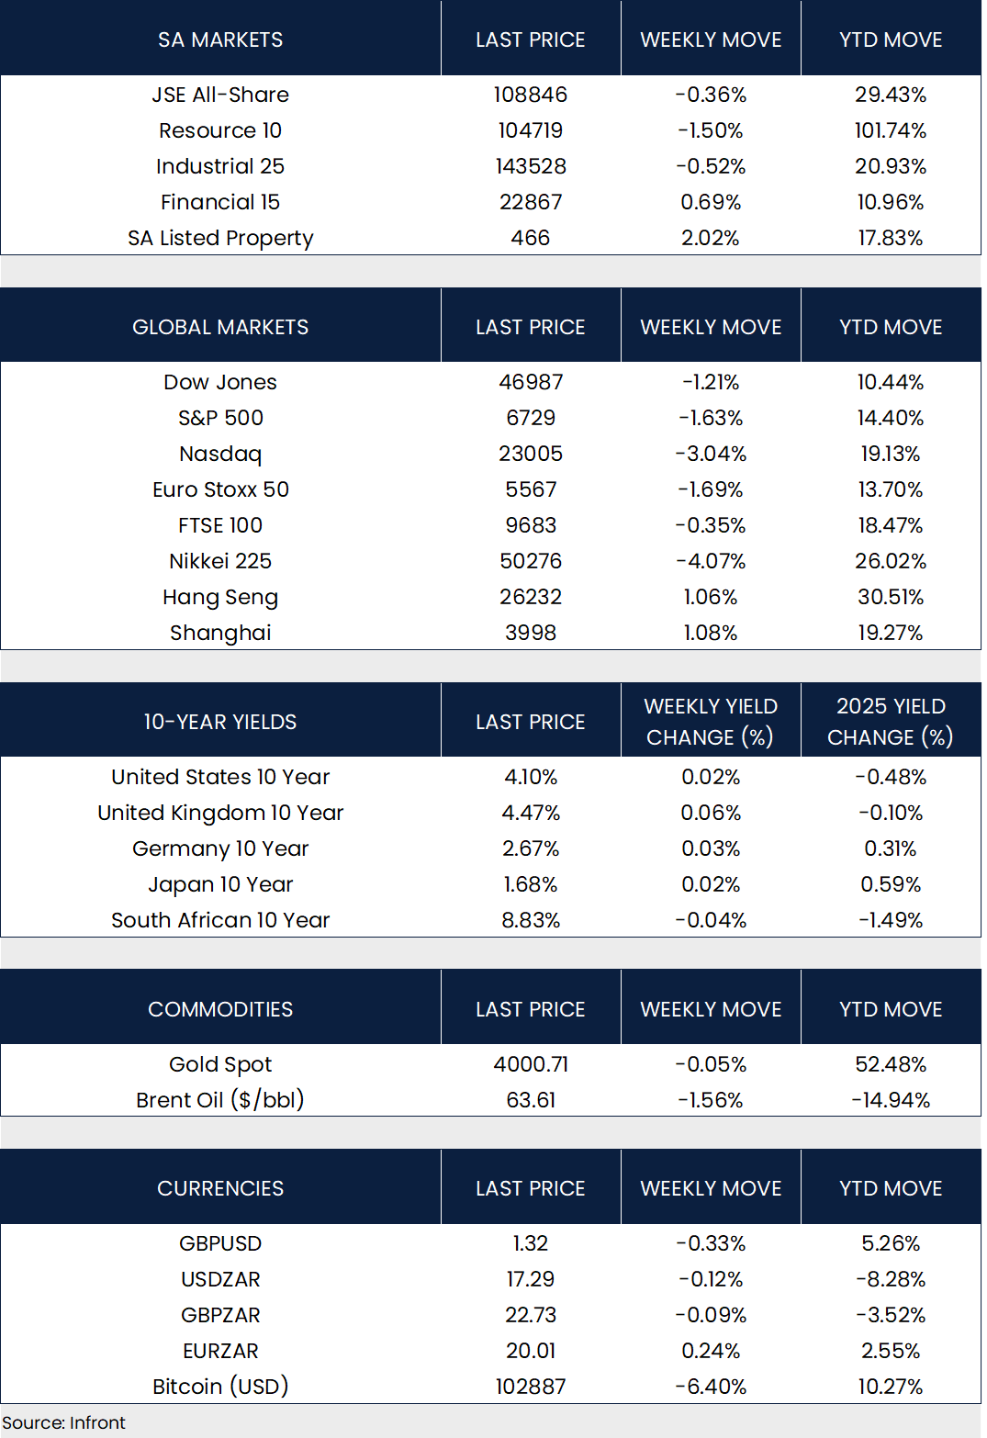987x1438 pixels.
Task: Select the Japan 10 Year yield 1.68%
Action: [530, 884]
